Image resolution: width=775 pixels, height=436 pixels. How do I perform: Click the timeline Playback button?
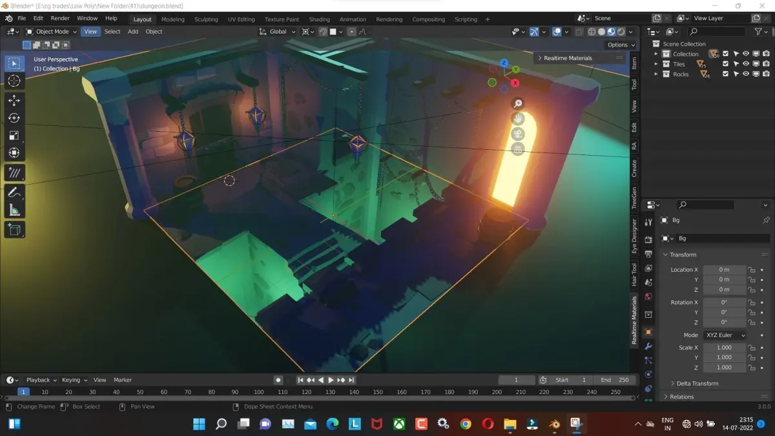tap(41, 380)
